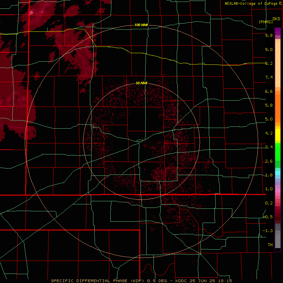Click the 2.6 scale value
Screen dimensions: 283x283
coord(269,161)
